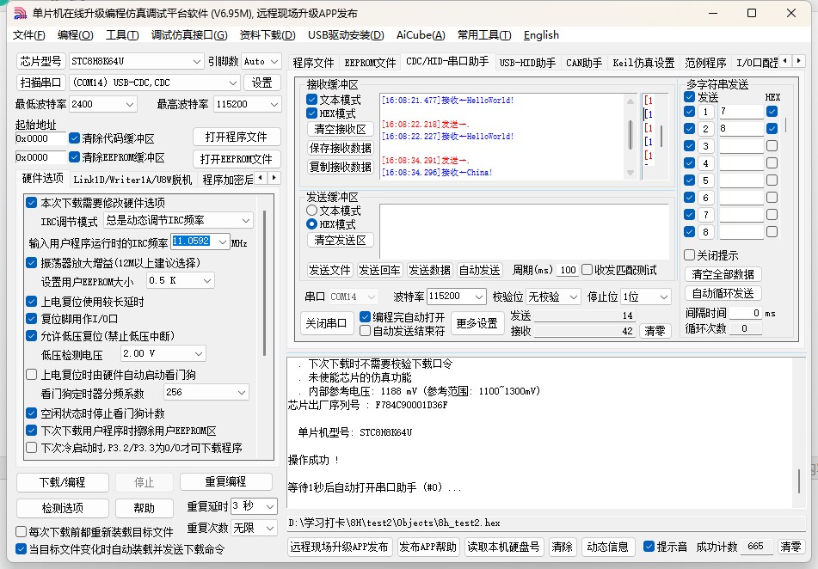Click 打开EEPROM文件 button

tap(237, 158)
